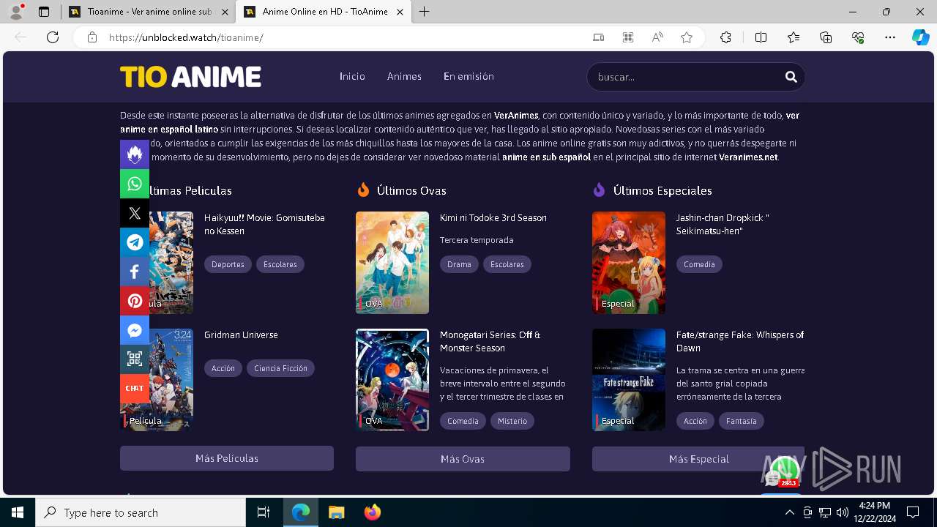Screen dimensions: 937x527
Task: Open Settings and more menu
Action: coord(890,37)
